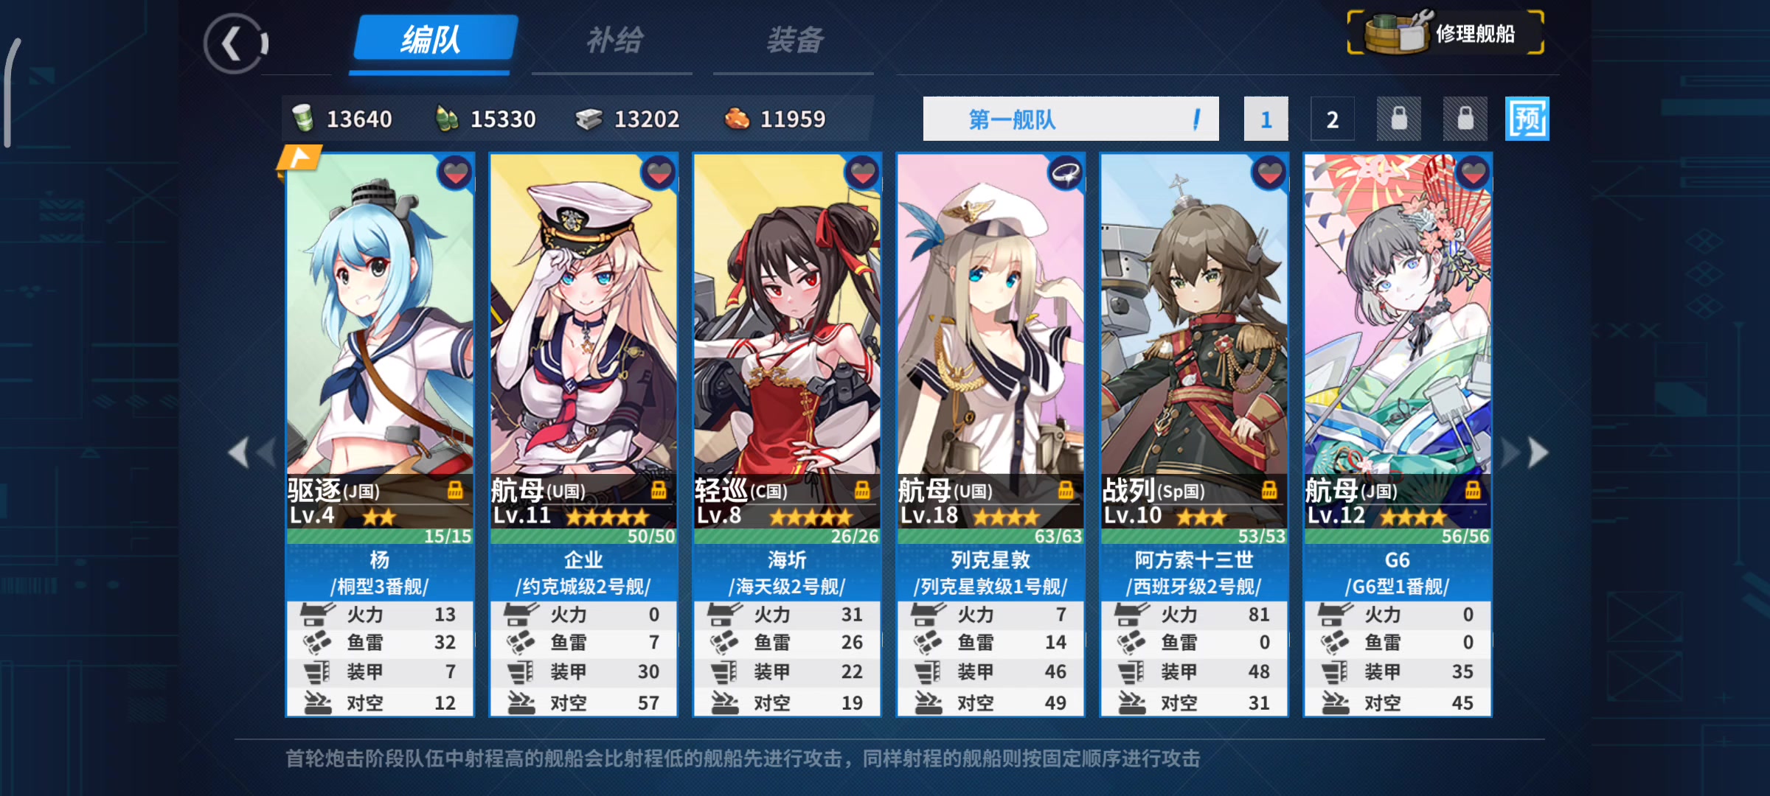Toggle the heart icon on 杨's card
Screen dimensions: 1770x796
[x=456, y=173]
